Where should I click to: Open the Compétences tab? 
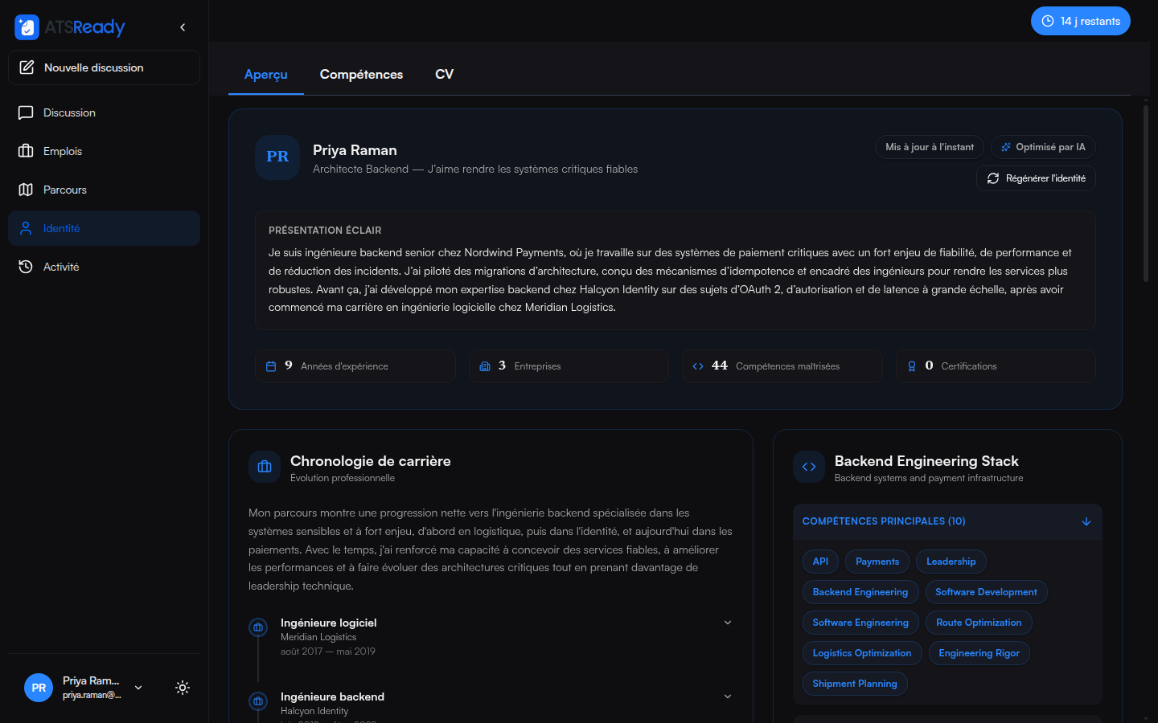pos(361,75)
